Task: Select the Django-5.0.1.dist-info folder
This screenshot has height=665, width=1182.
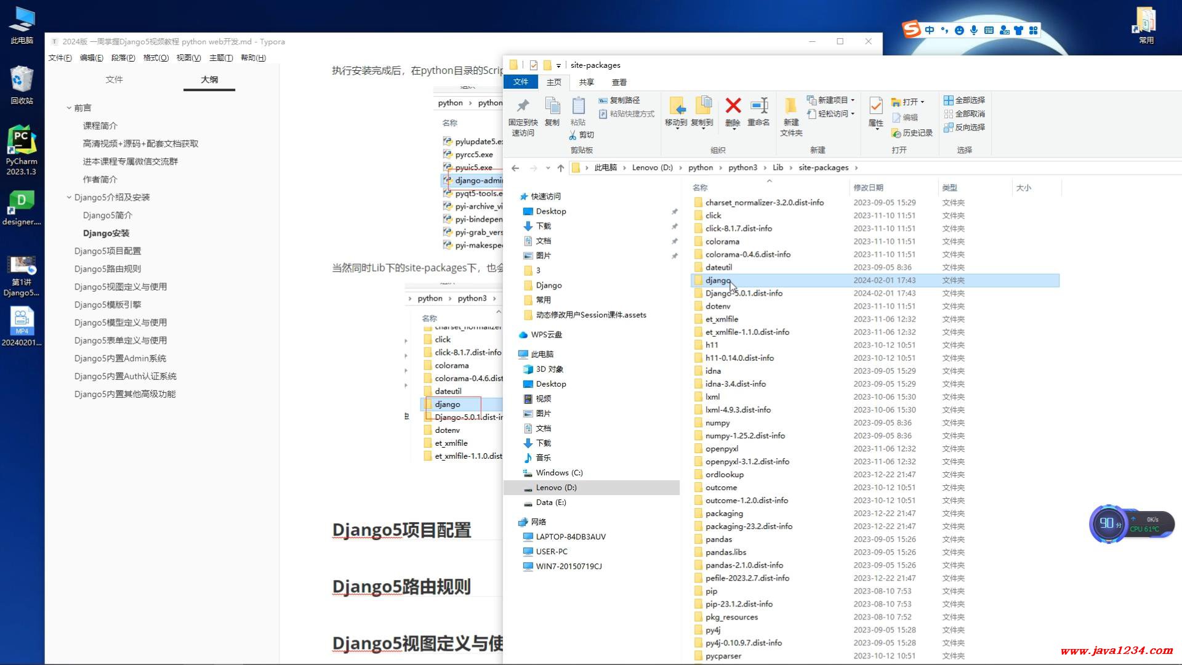Action: pyautogui.click(x=744, y=294)
